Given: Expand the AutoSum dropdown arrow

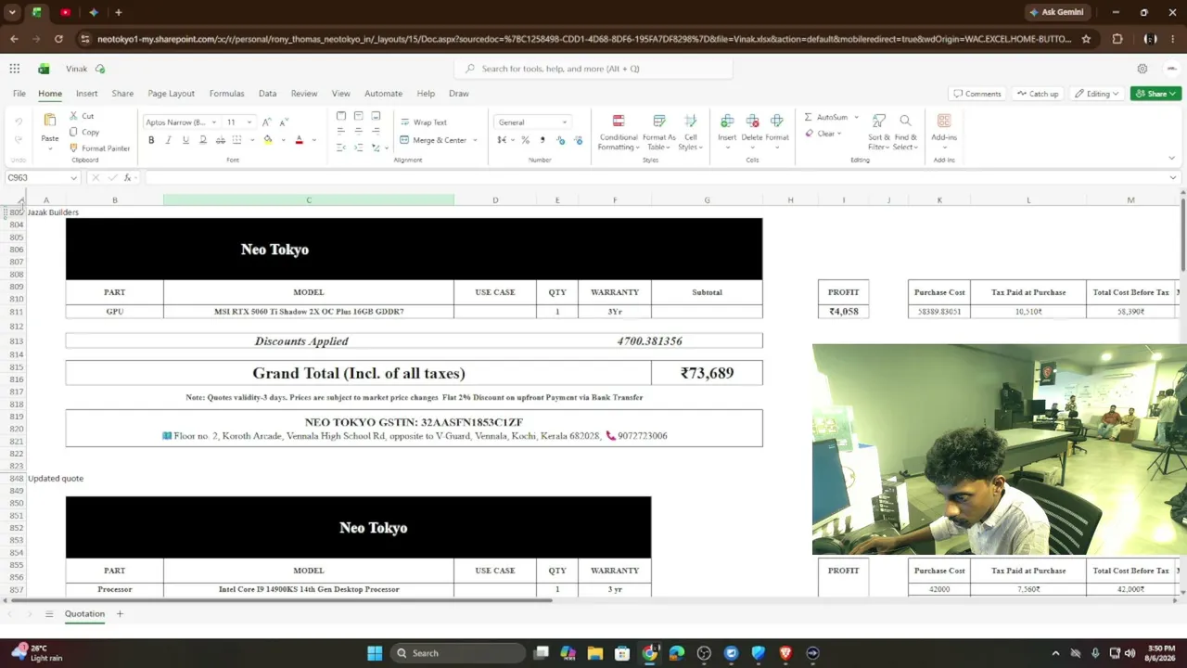Looking at the screenshot, I should click(x=856, y=118).
